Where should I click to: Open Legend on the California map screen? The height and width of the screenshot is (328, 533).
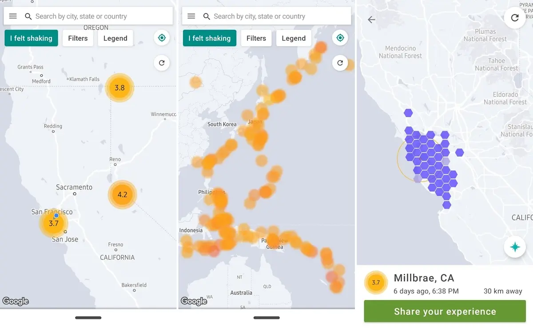(115, 38)
